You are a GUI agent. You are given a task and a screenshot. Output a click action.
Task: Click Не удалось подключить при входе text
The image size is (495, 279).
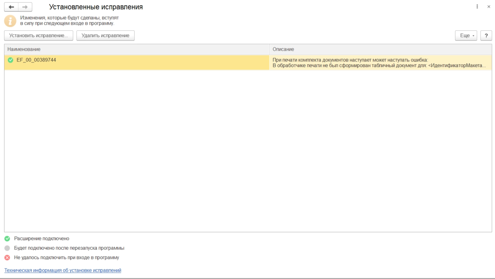click(x=67, y=257)
